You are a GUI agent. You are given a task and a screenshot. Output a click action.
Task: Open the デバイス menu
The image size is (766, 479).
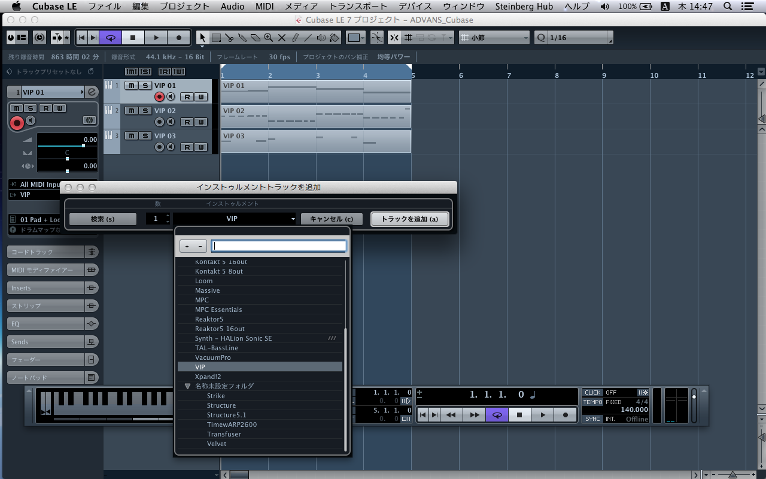click(415, 7)
